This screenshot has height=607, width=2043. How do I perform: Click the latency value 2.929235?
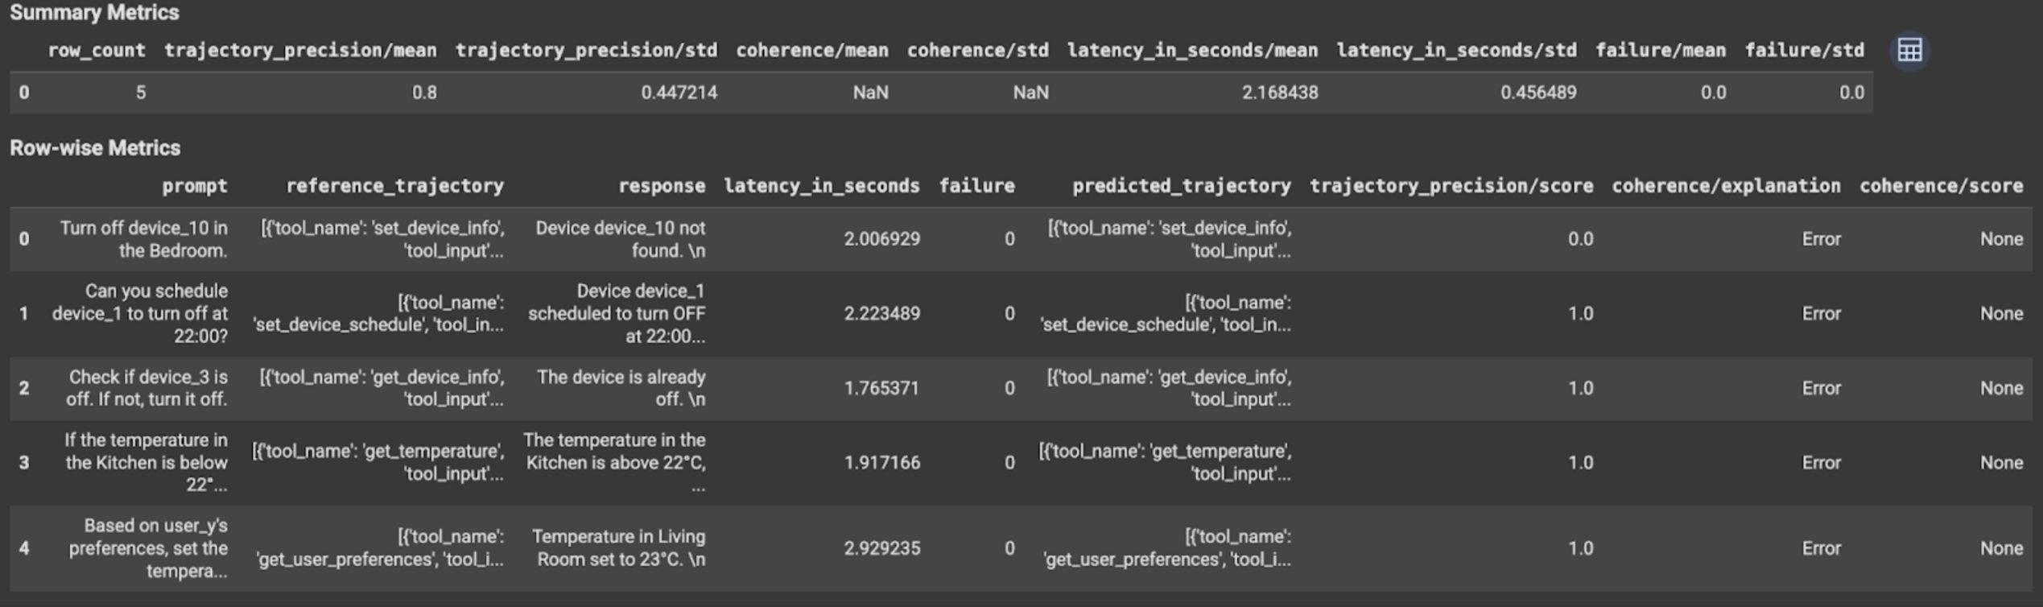pos(881,548)
